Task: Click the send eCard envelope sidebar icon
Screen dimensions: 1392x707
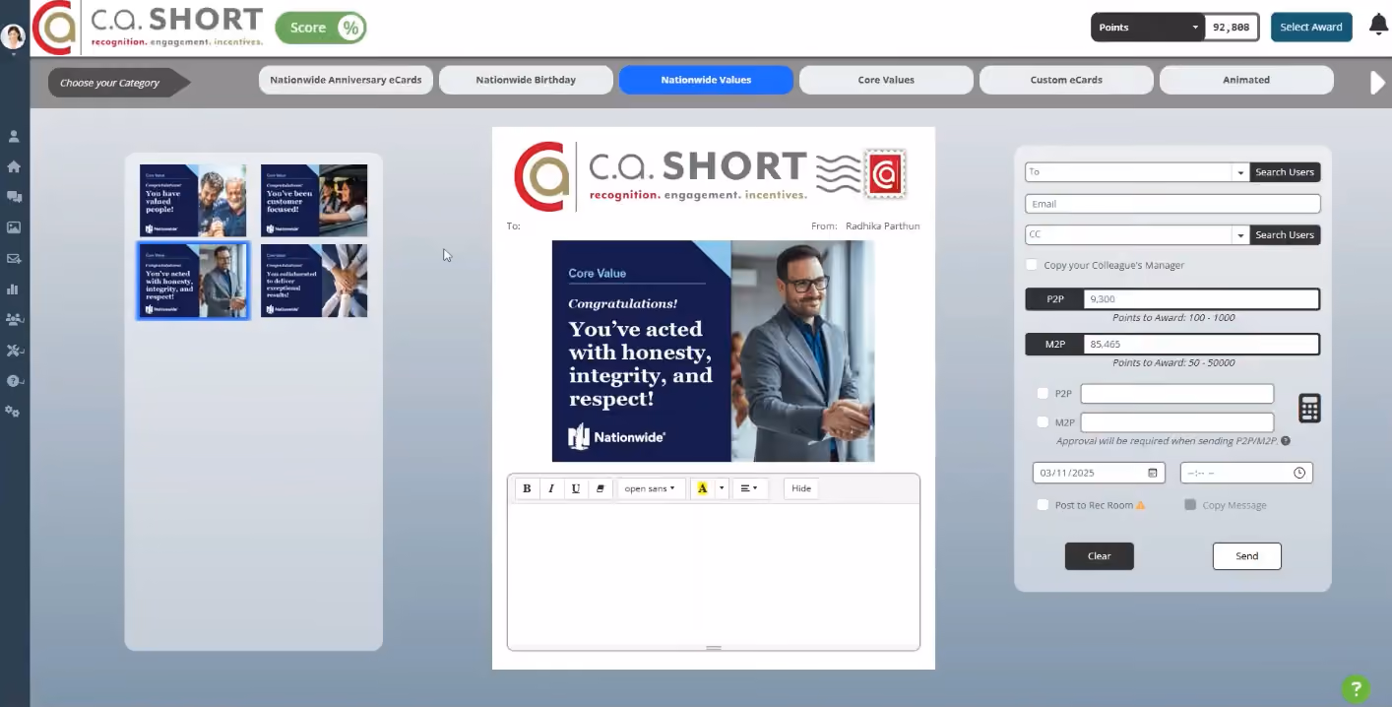Action: 14,259
